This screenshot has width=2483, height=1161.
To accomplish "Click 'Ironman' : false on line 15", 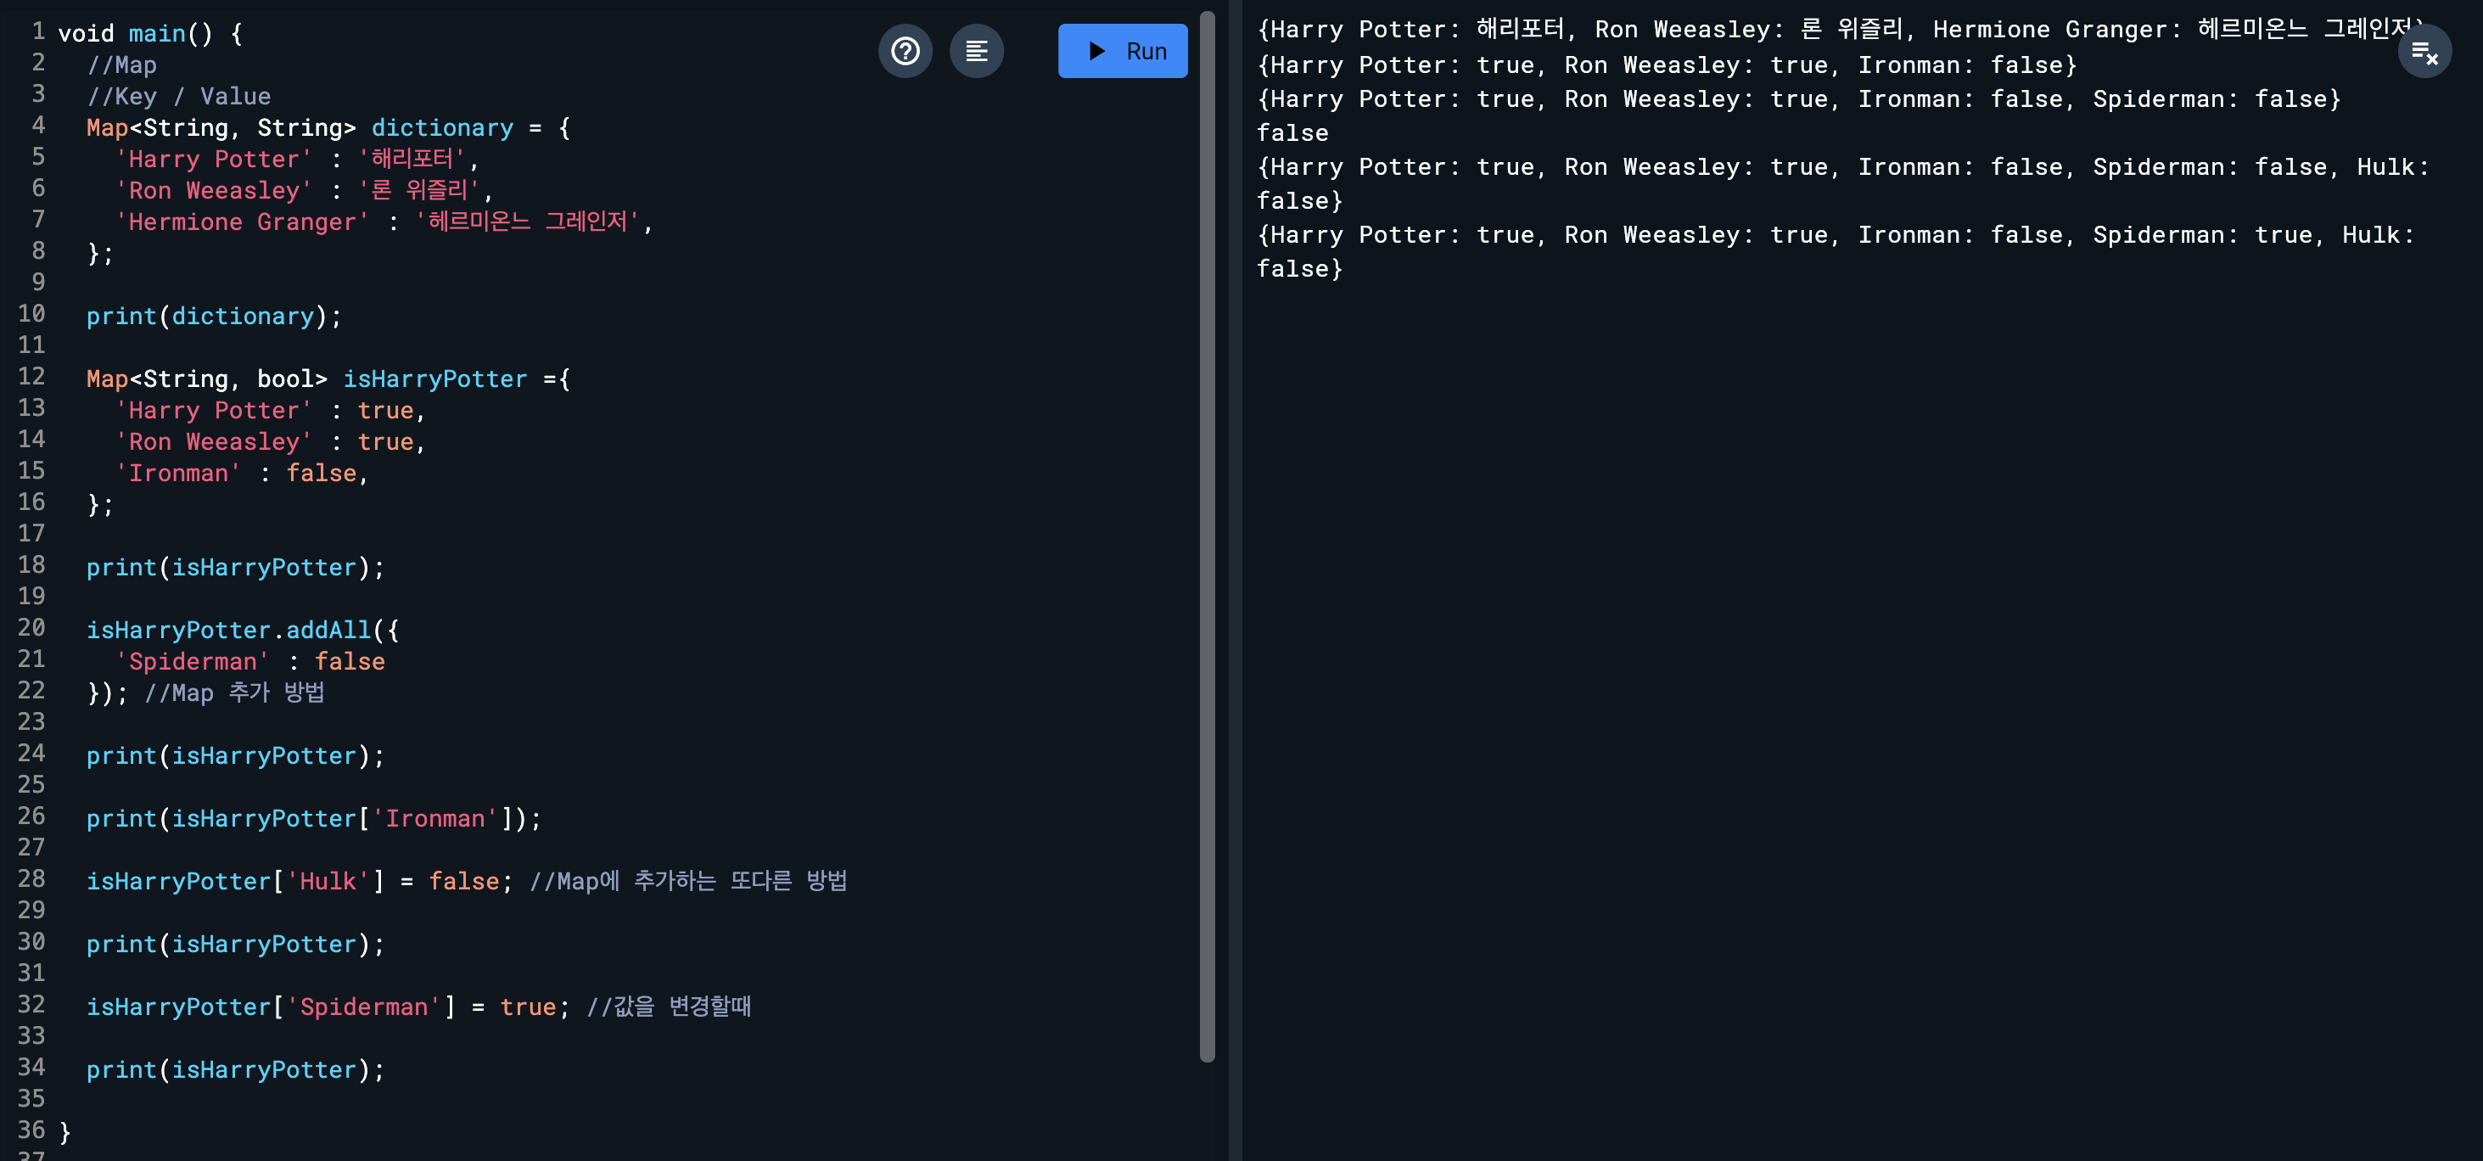I will click(242, 474).
